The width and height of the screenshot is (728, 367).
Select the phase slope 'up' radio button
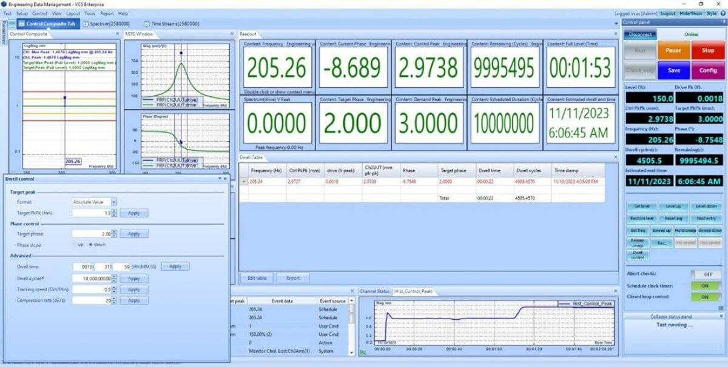(75, 245)
